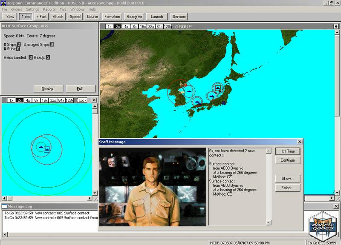Set unit window zoom to 1x

pos(12,100)
